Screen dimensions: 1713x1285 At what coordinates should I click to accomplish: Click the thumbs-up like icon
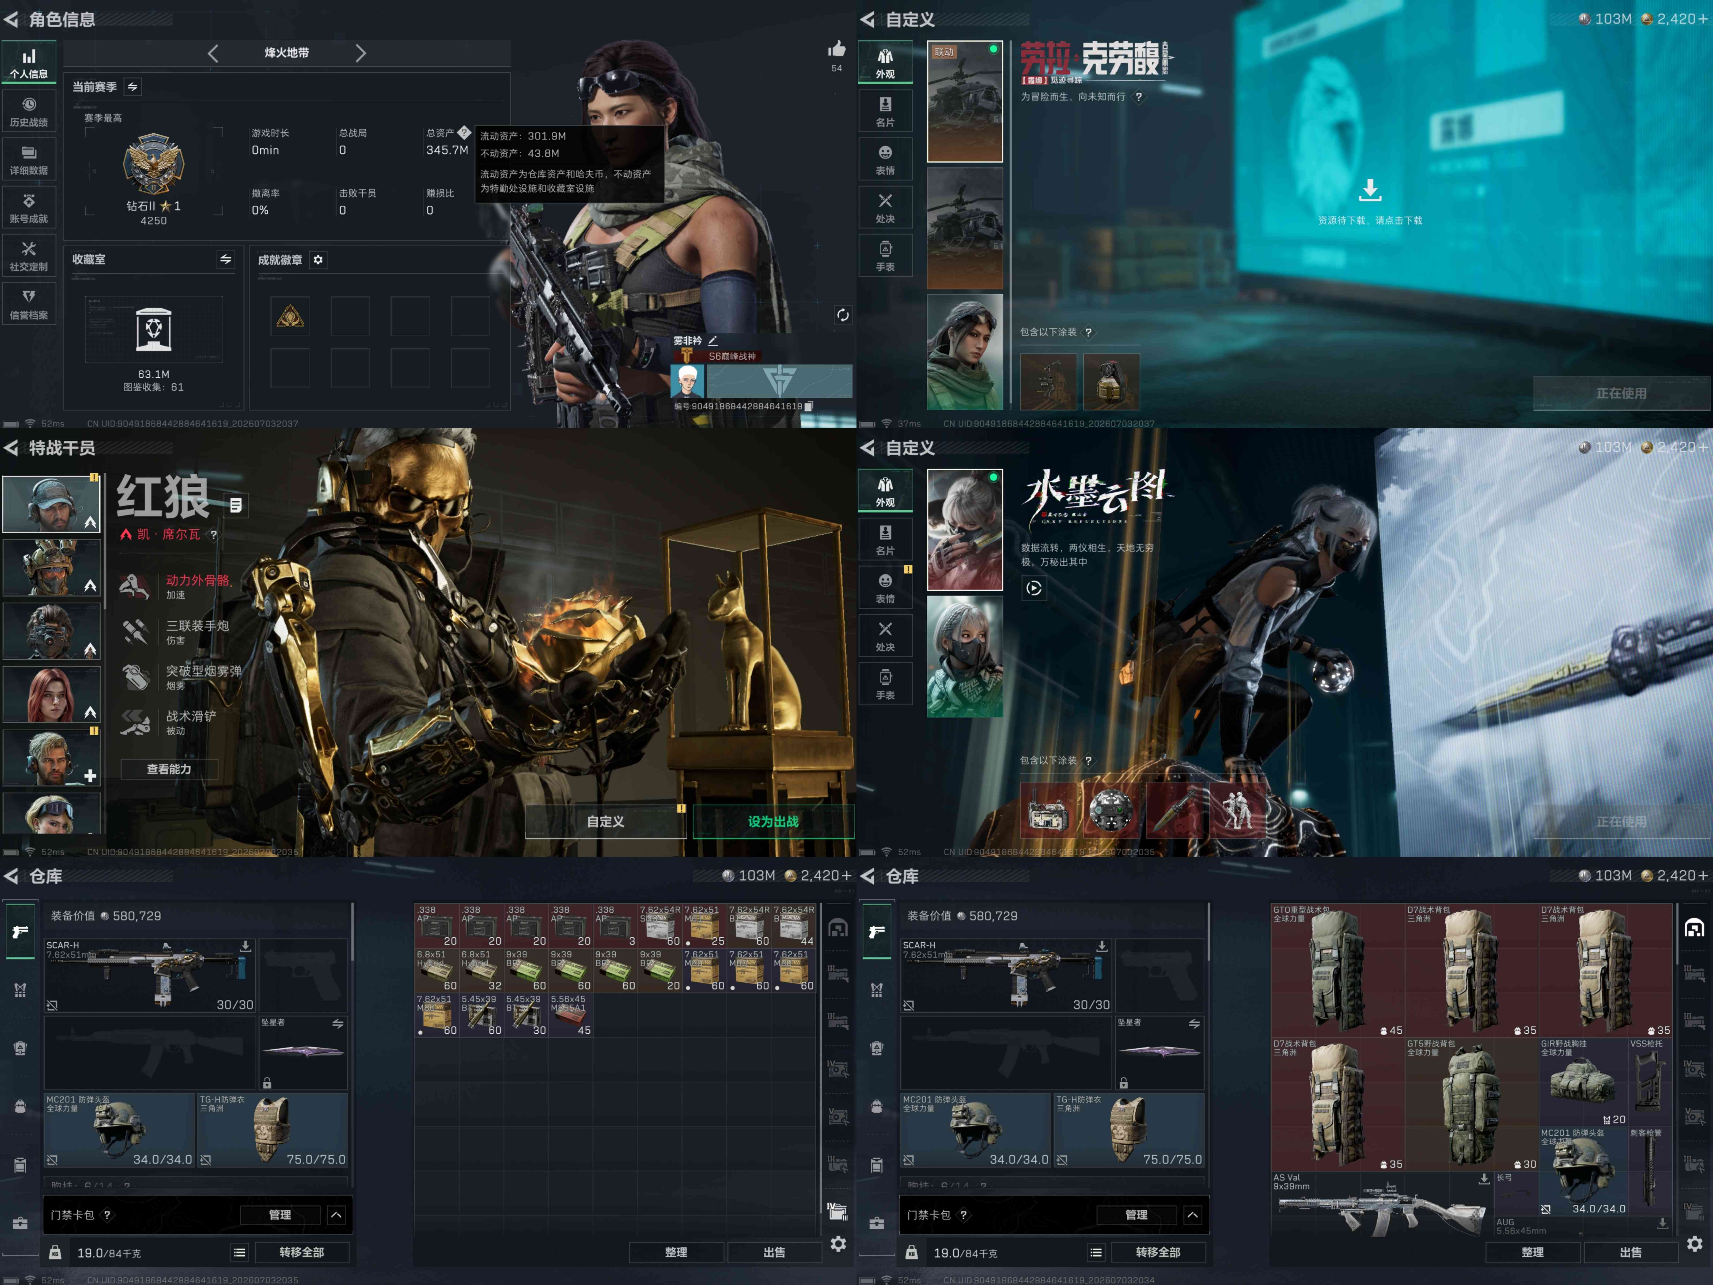(836, 50)
